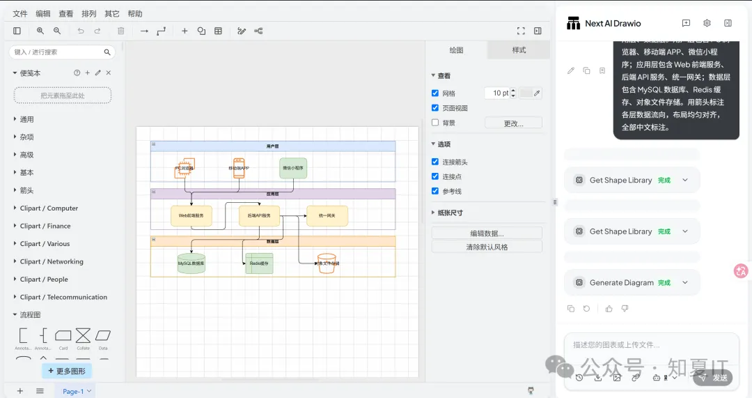Click the 清除默认风格 button
Image resolution: width=752 pixels, height=398 pixels.
(x=487, y=247)
